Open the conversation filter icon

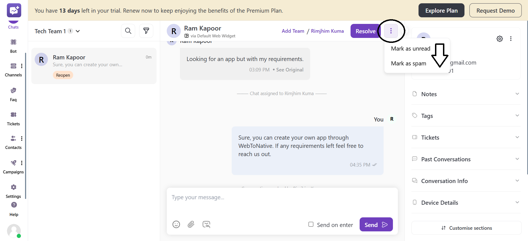pyautogui.click(x=146, y=31)
